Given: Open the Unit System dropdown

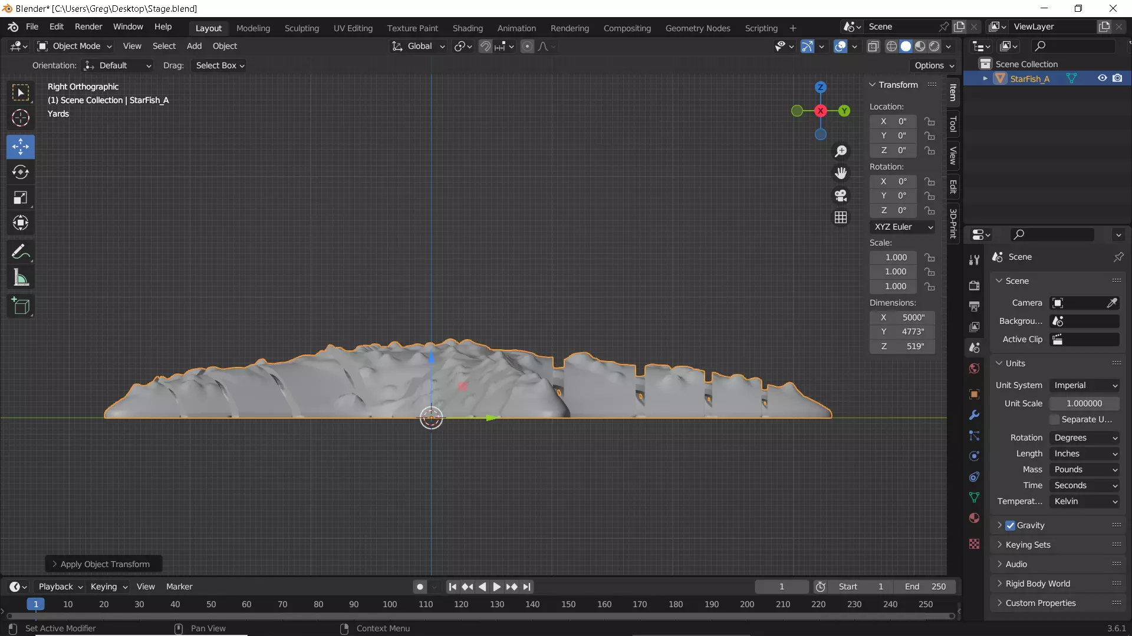Looking at the screenshot, I should (1085, 385).
